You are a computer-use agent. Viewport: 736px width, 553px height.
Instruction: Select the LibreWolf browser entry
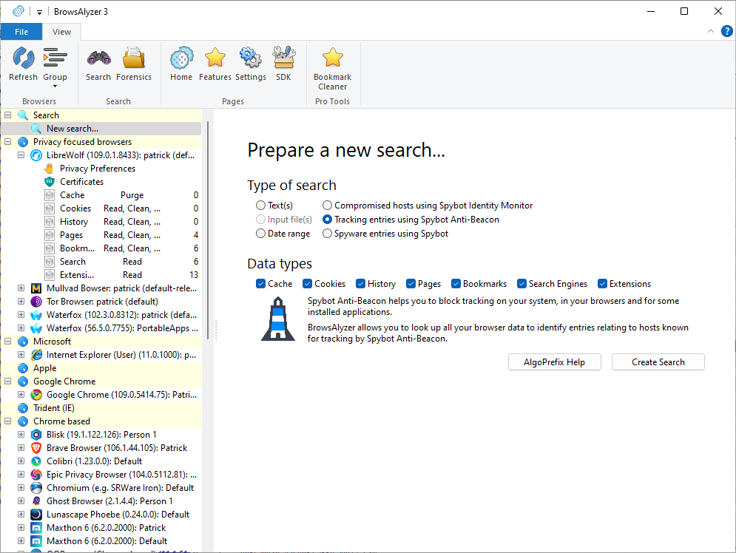click(120, 155)
